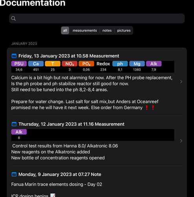Click the search magnifier icon

pyautogui.click(x=13, y=19)
